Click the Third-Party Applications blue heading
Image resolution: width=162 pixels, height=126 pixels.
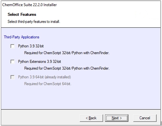pos(21,37)
